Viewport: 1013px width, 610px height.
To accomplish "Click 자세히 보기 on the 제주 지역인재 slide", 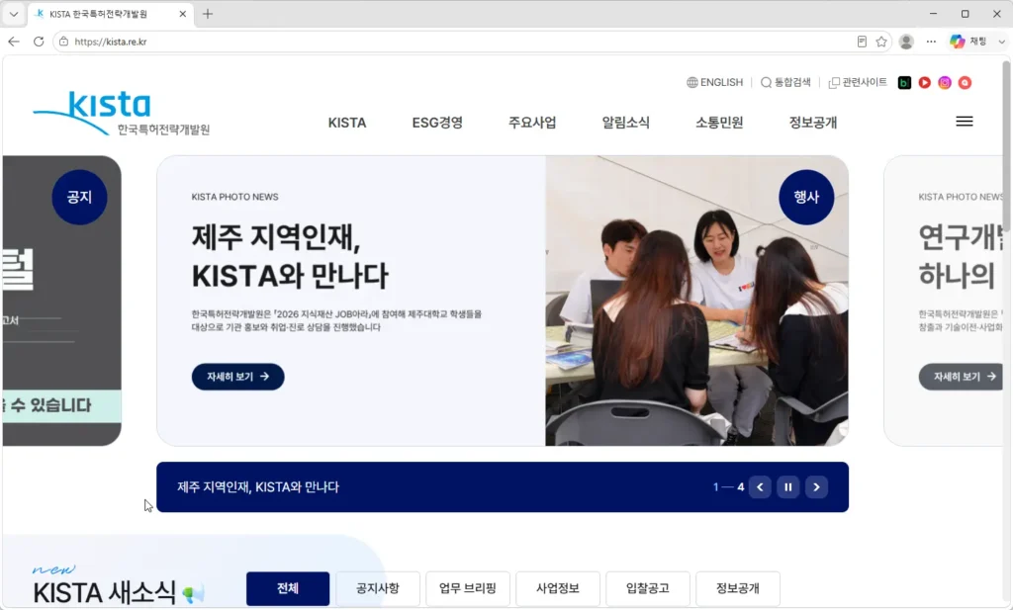I will pos(237,377).
